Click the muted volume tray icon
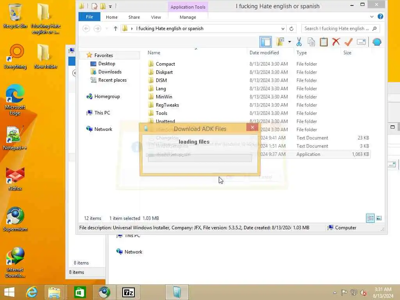The width and height of the screenshot is (400, 300). tap(363, 293)
